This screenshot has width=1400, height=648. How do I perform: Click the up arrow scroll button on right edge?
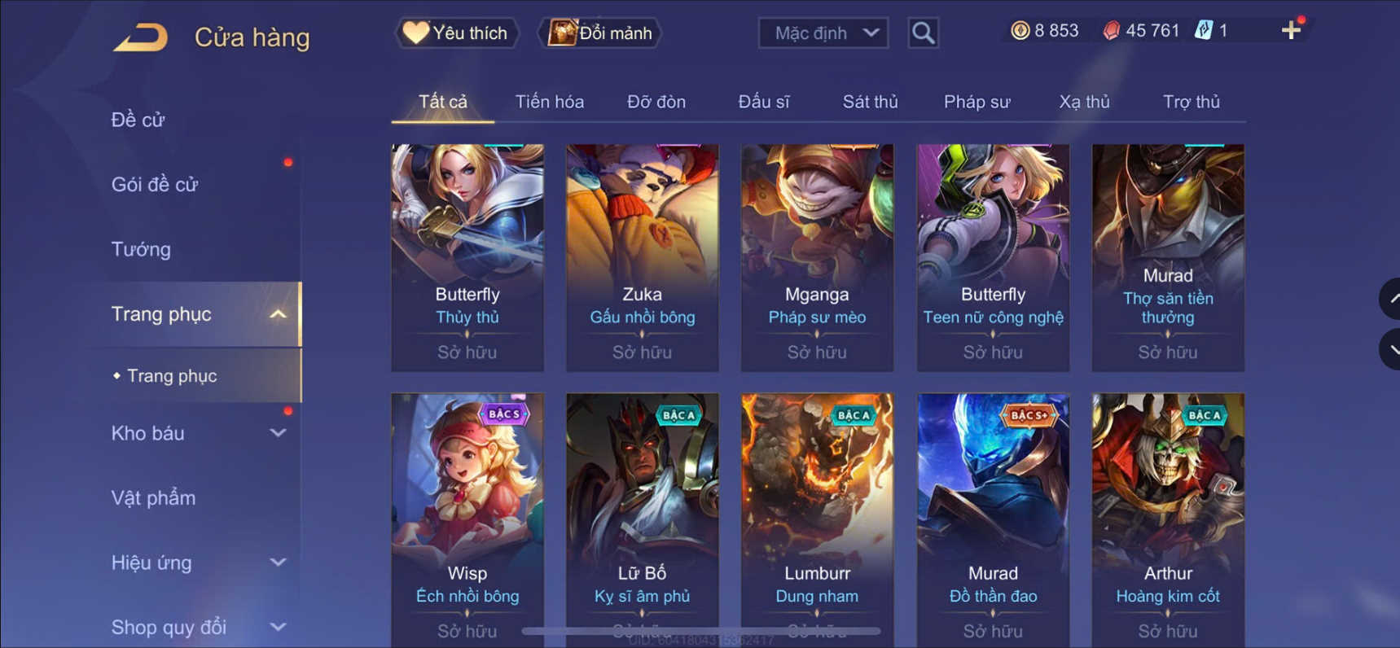(1391, 299)
